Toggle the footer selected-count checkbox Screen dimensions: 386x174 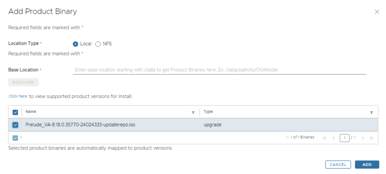tap(15, 138)
